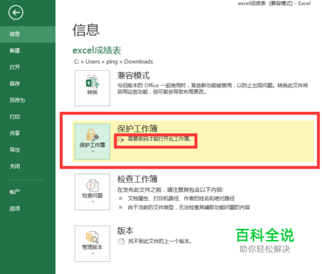
Task: Click the 检查工作簿 heading
Action: 137,179
